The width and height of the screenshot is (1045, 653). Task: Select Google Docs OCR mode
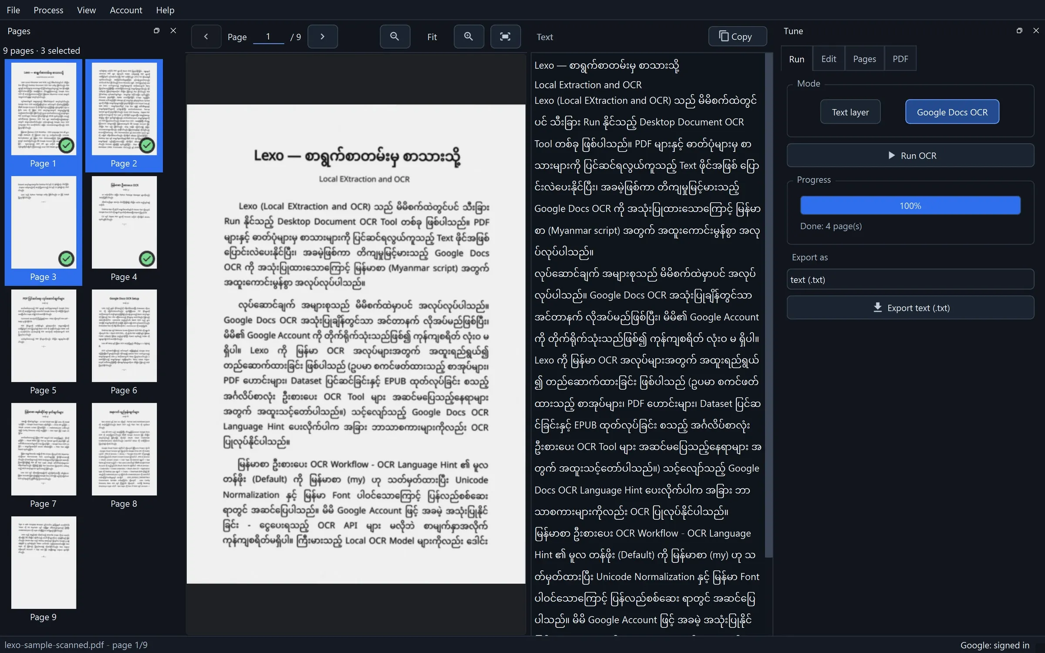click(952, 112)
